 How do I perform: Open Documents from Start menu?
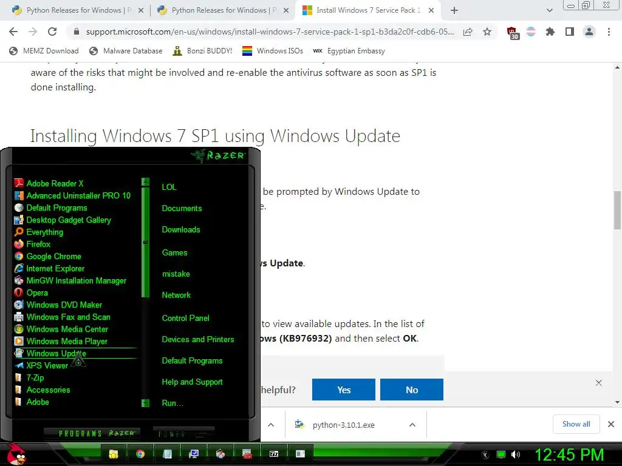pyautogui.click(x=182, y=209)
